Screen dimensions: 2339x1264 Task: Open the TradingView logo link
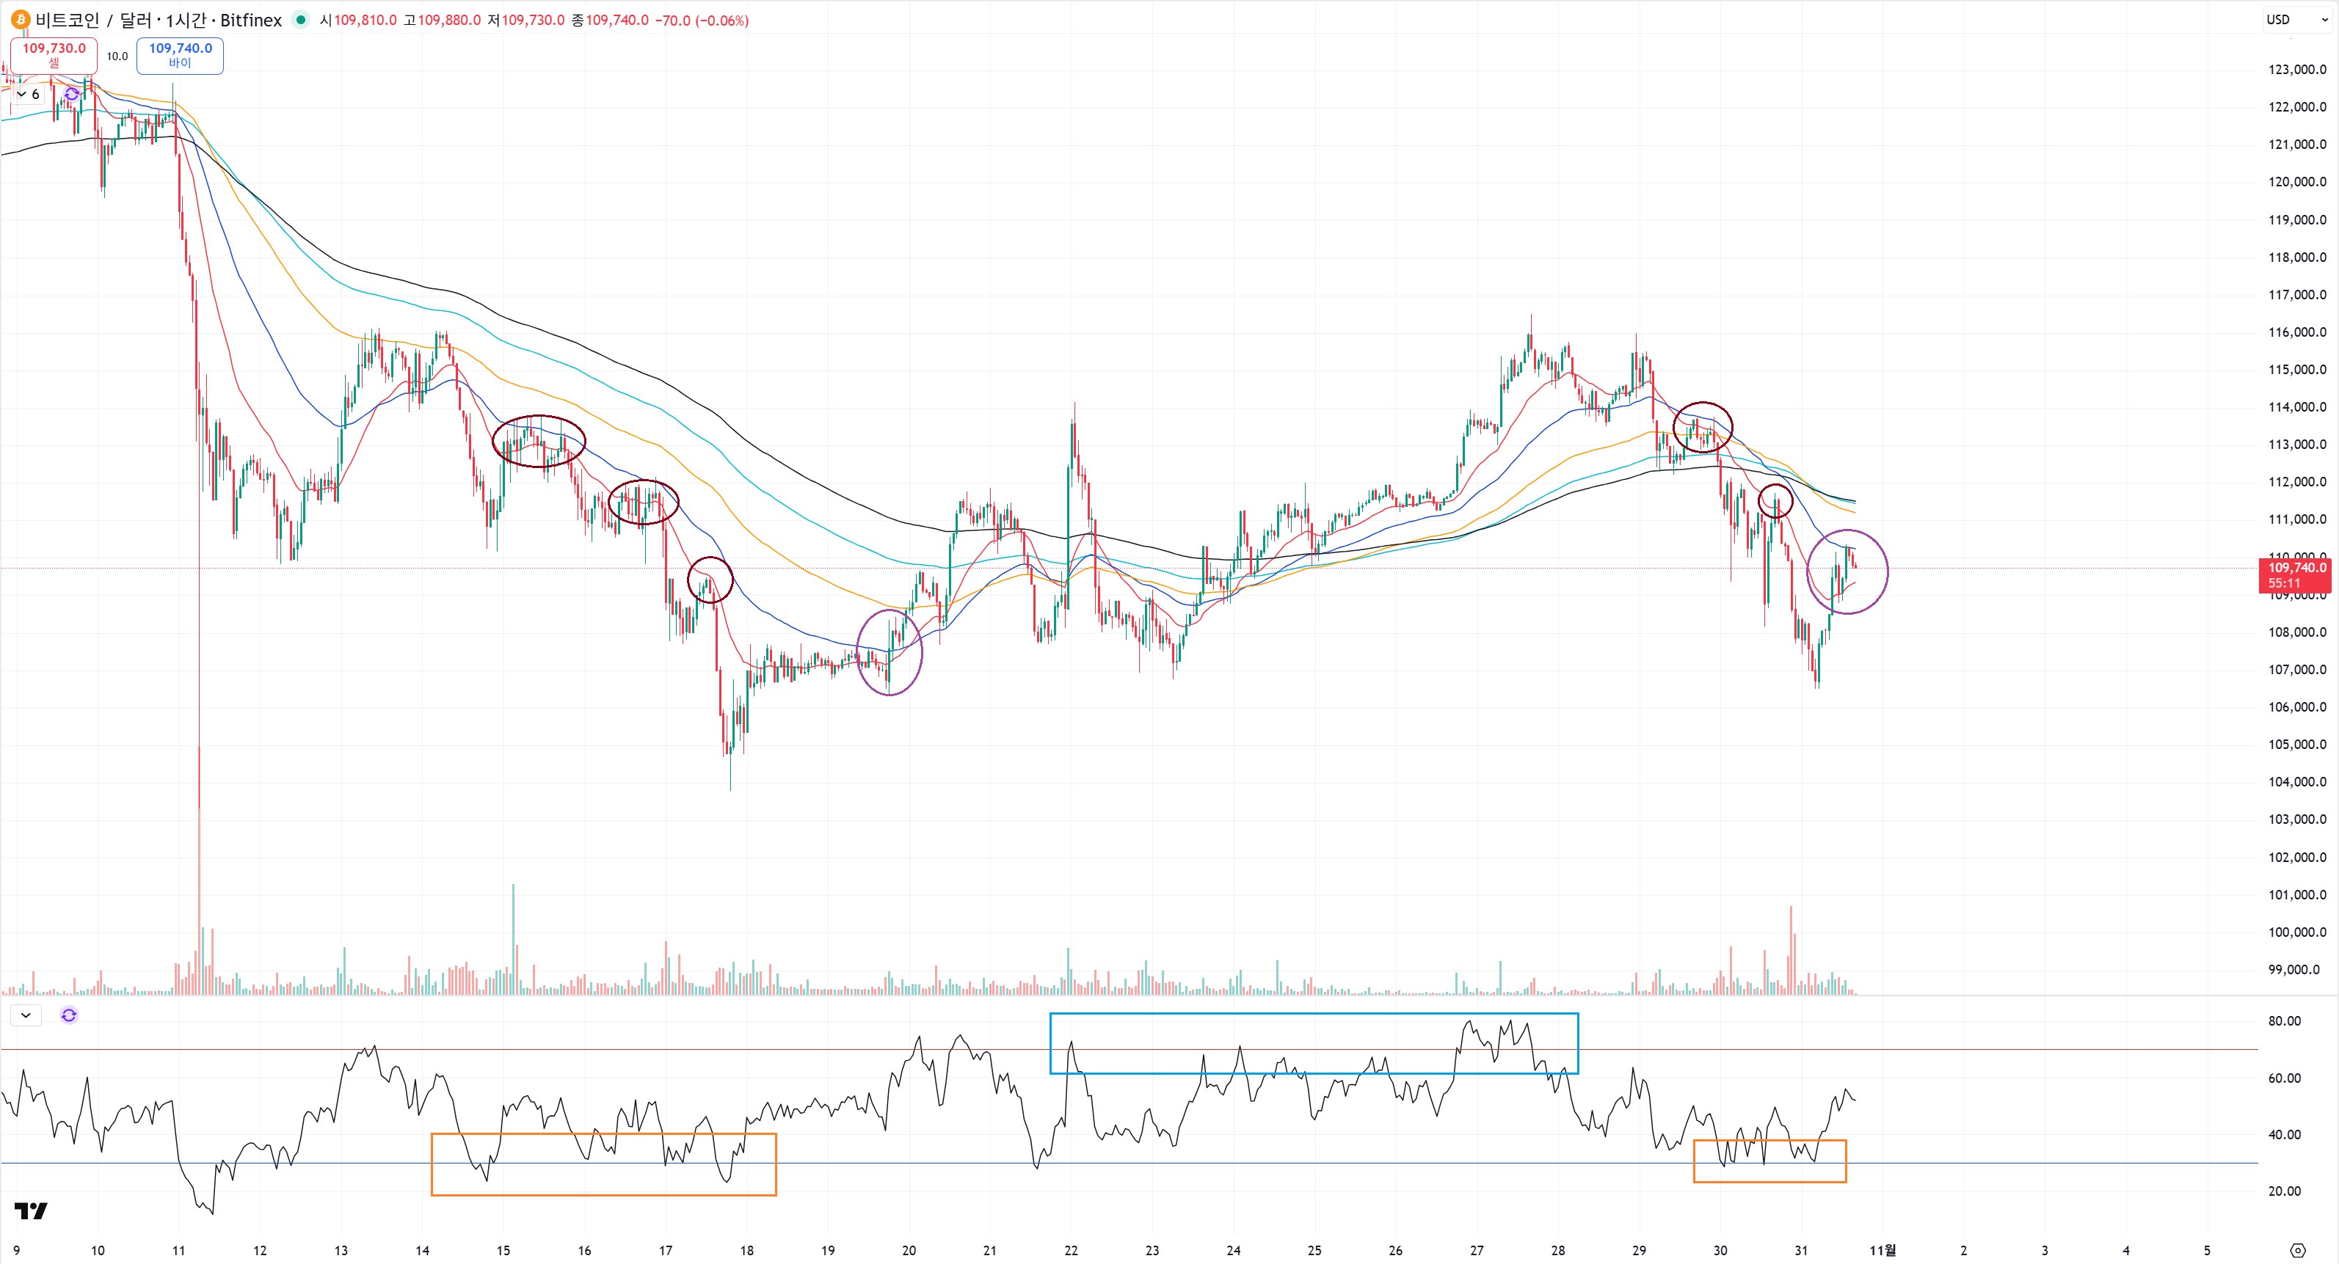[31, 1210]
